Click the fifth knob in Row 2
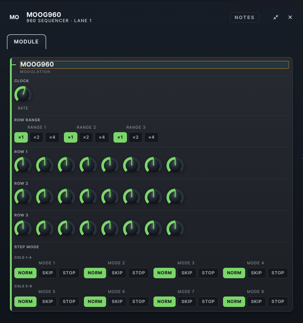This screenshot has height=323, width=303. [x=110, y=196]
